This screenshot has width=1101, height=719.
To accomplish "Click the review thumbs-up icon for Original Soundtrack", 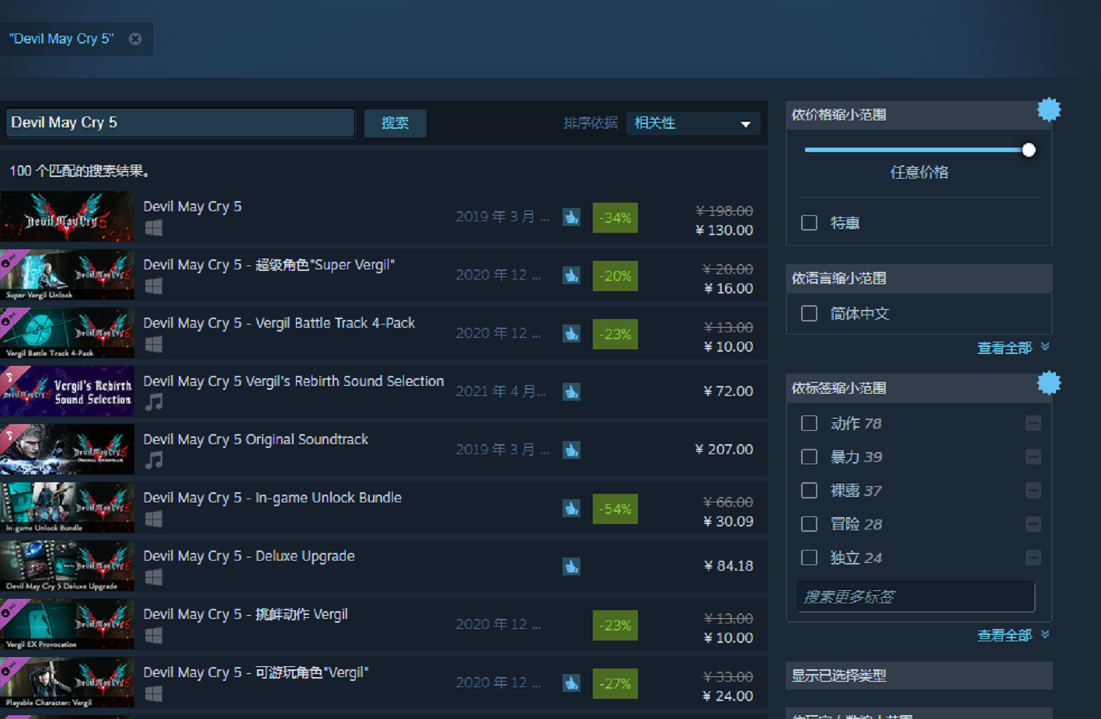I will tap(571, 450).
